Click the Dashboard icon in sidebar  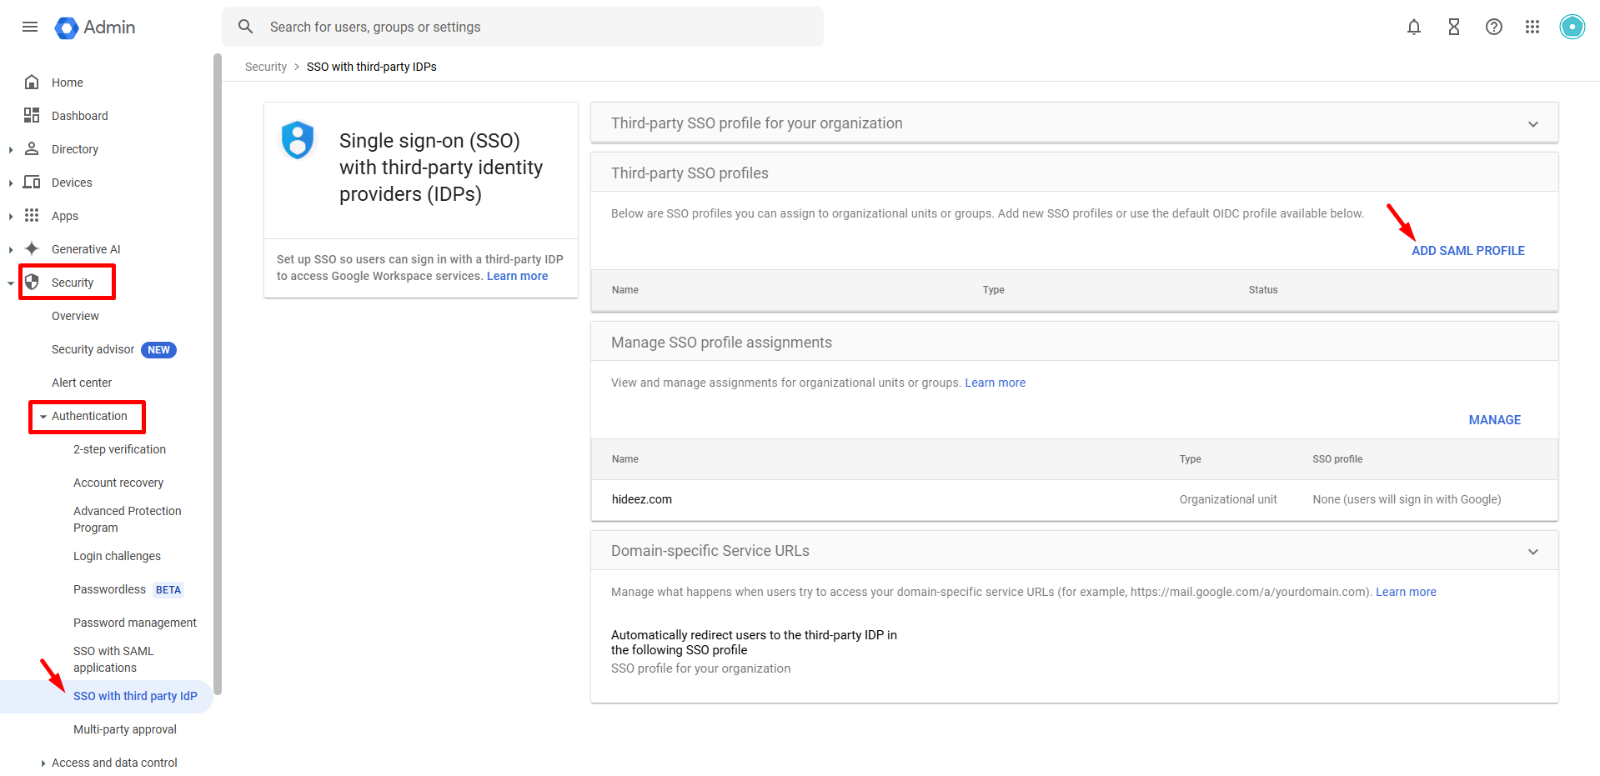click(x=32, y=115)
